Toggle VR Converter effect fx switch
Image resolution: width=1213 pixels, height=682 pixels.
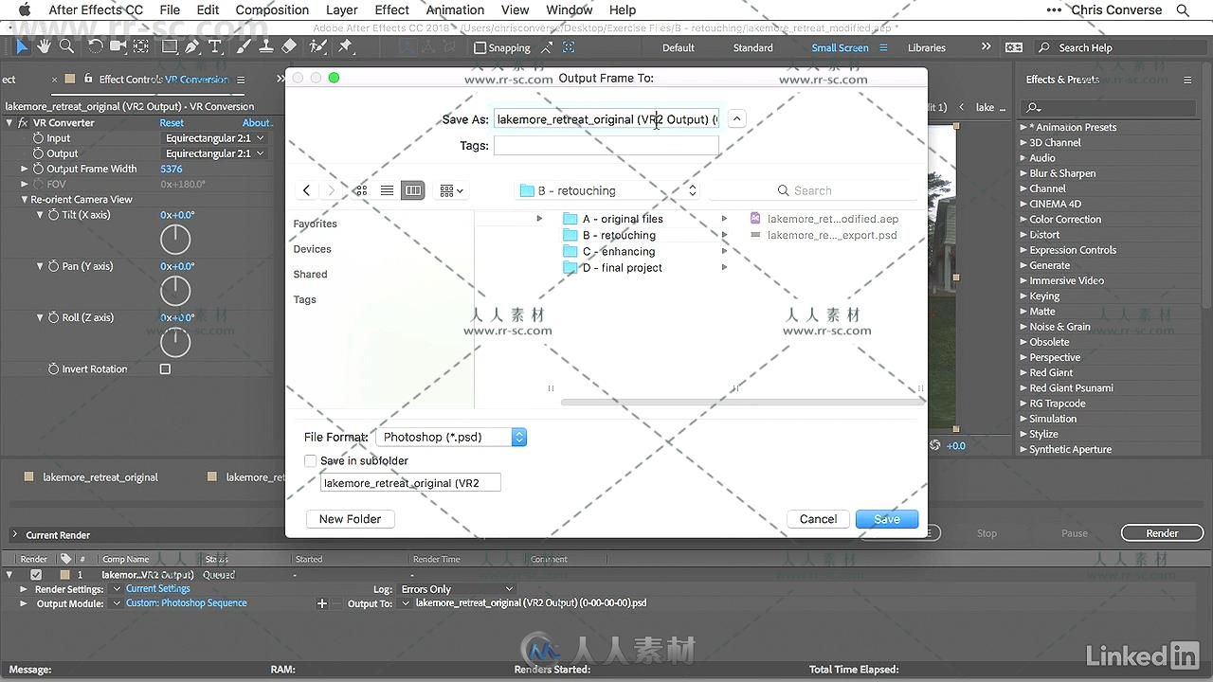coord(23,123)
